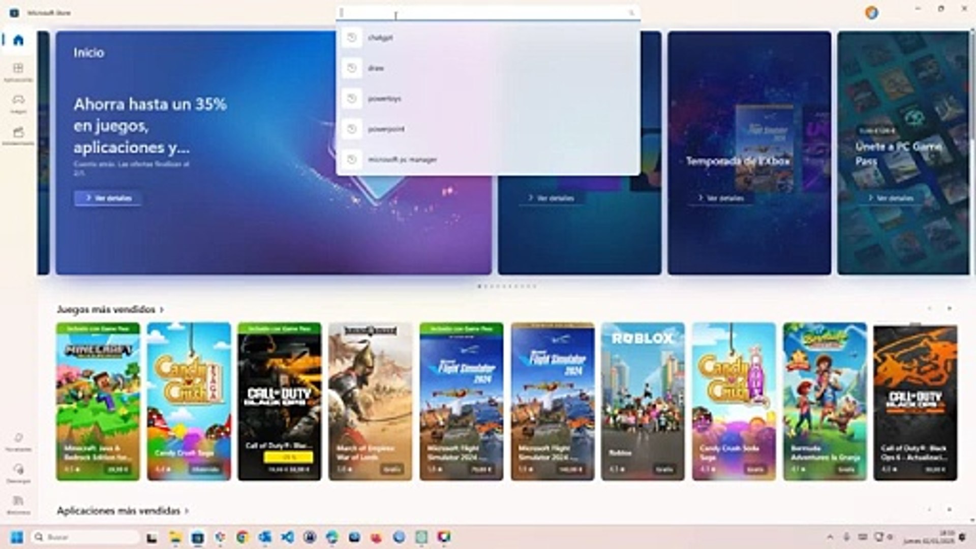Screen dimensions: 976x549
Task: Select the 'microsoft pc manager' search suggestion
Action: (488, 160)
